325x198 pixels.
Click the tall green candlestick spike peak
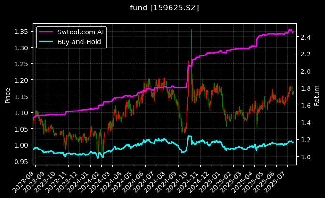click(x=191, y=31)
